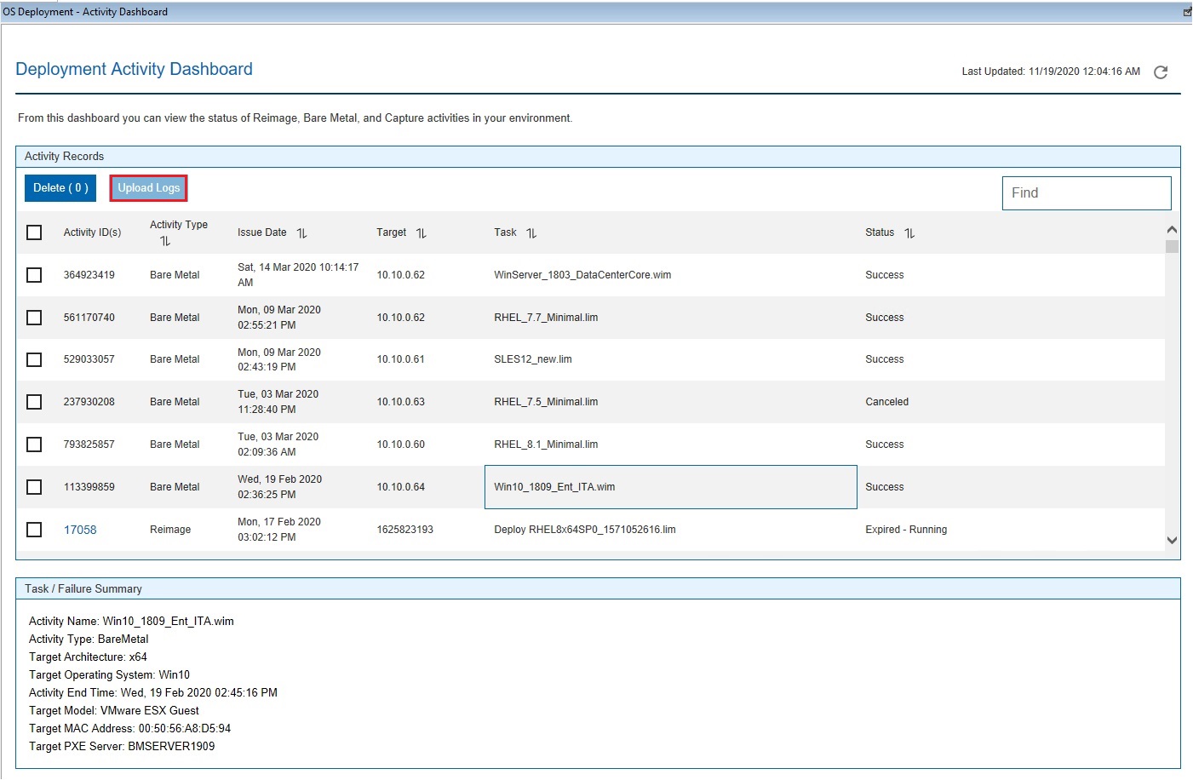Click into the Find search field
Viewport: 1193px width, 780px height.
click(1086, 193)
